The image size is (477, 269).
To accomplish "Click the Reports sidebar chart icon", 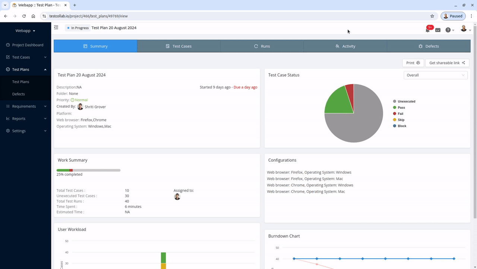I will 8,118.
